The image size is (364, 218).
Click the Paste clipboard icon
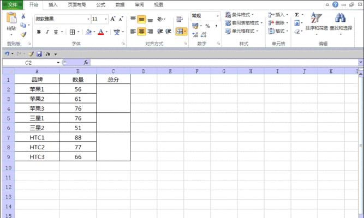point(11,18)
